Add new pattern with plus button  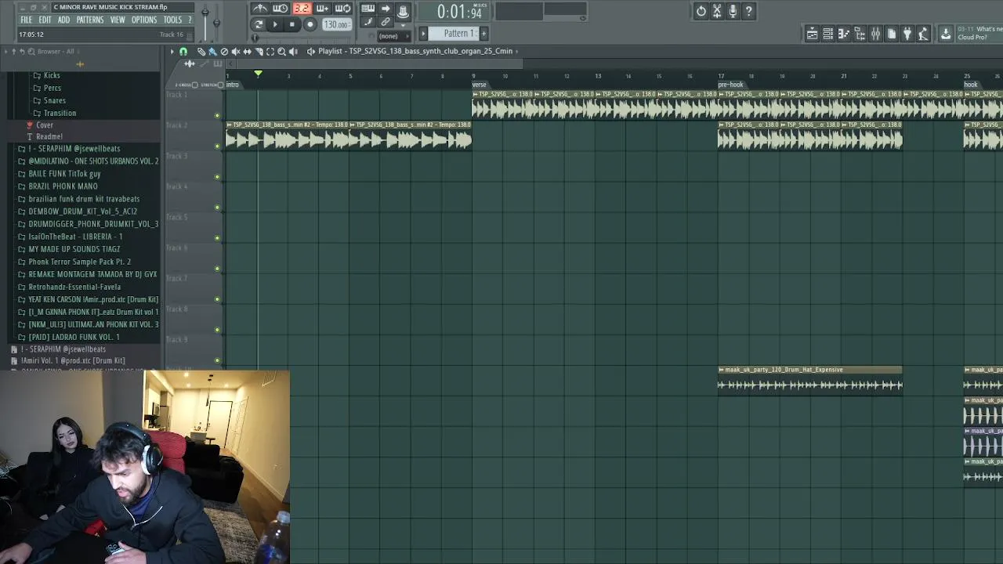click(x=483, y=34)
